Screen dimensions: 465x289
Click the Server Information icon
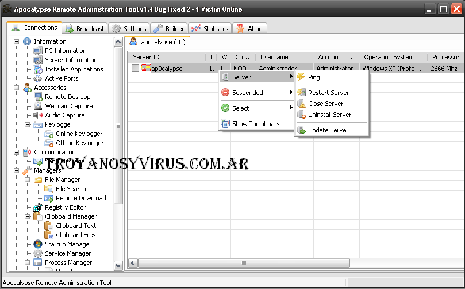[x=38, y=60]
